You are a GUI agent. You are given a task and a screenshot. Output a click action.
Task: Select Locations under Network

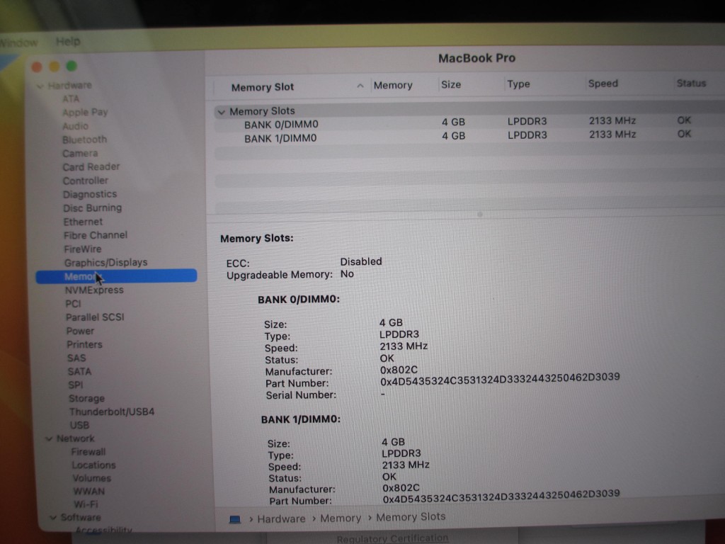tap(94, 465)
